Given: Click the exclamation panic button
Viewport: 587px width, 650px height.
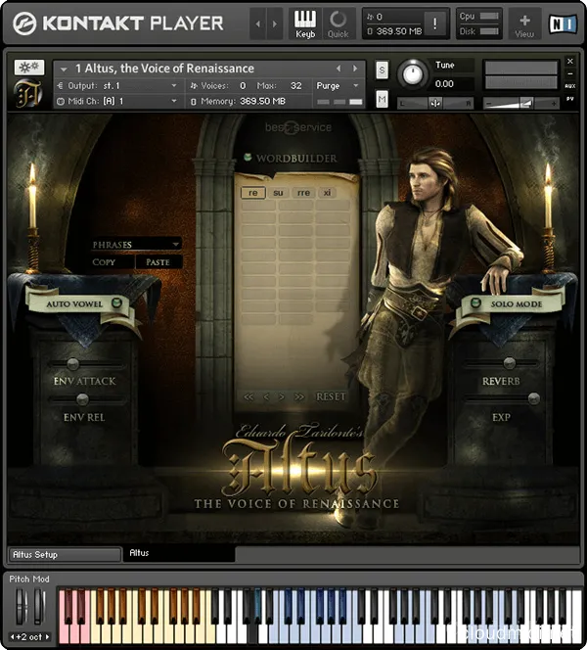Looking at the screenshot, I should tap(432, 23).
